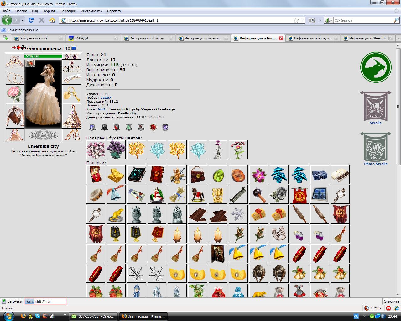This screenshot has width=401, height=321.
Task: Expand the URL bar history dropdown
Action: click(303, 20)
